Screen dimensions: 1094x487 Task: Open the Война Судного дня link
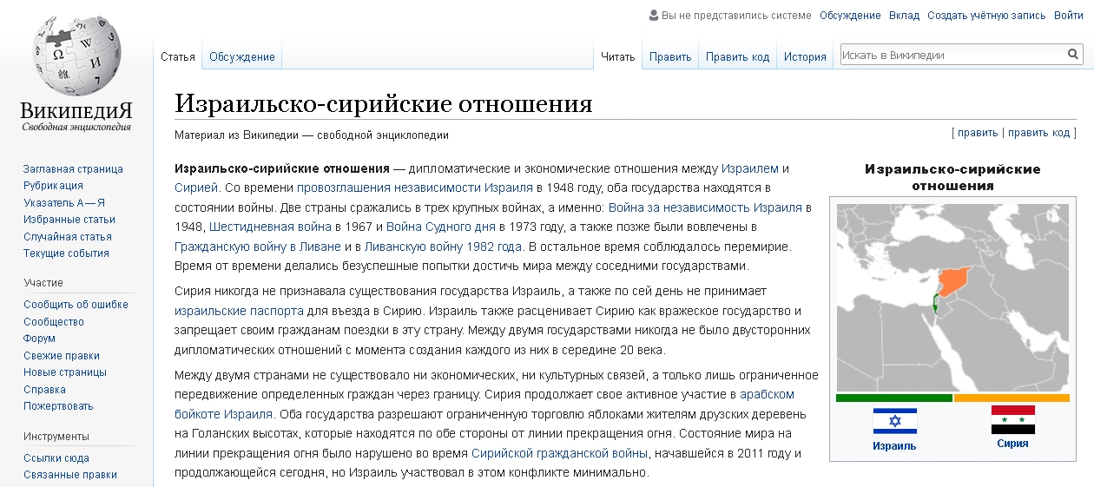pos(441,227)
